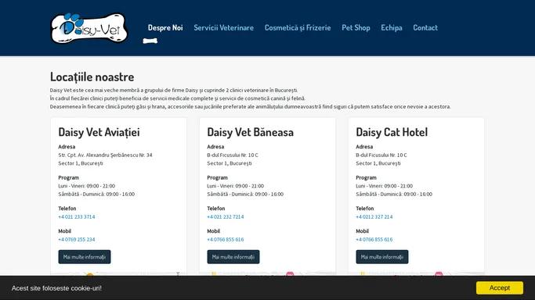Open Cosmetică și Frizerie section
Screen dimensions: 535x300
(298, 27)
